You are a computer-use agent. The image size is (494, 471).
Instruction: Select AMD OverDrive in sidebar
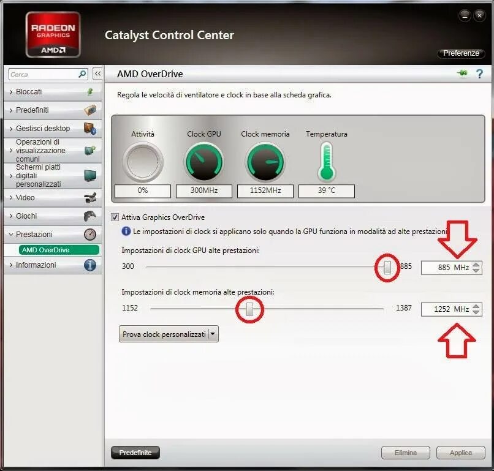[x=59, y=250]
